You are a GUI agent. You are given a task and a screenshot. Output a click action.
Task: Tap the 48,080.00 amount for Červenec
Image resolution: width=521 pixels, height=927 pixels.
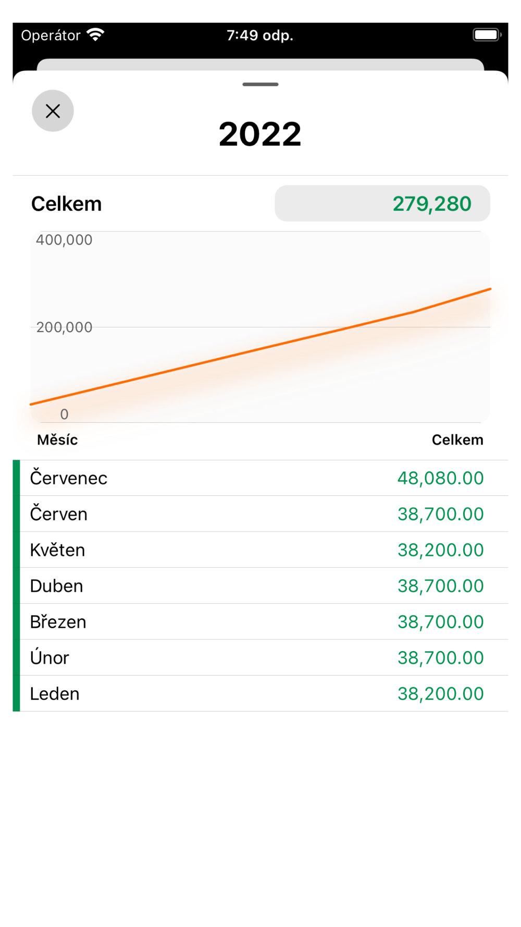(x=441, y=478)
